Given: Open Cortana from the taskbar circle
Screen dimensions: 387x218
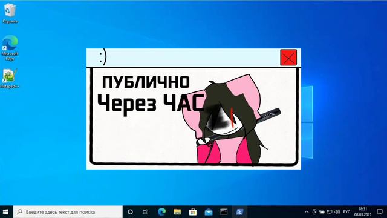Looking at the screenshot, I should coord(131,212).
